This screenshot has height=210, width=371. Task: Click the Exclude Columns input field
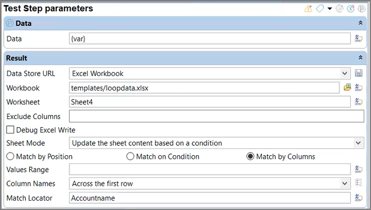(x=217, y=116)
